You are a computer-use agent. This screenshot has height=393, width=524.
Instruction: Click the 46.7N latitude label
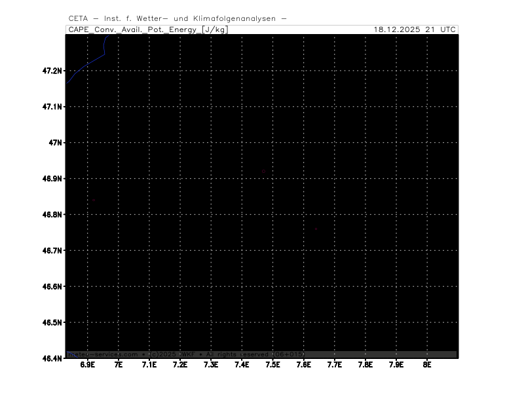[x=52, y=251]
